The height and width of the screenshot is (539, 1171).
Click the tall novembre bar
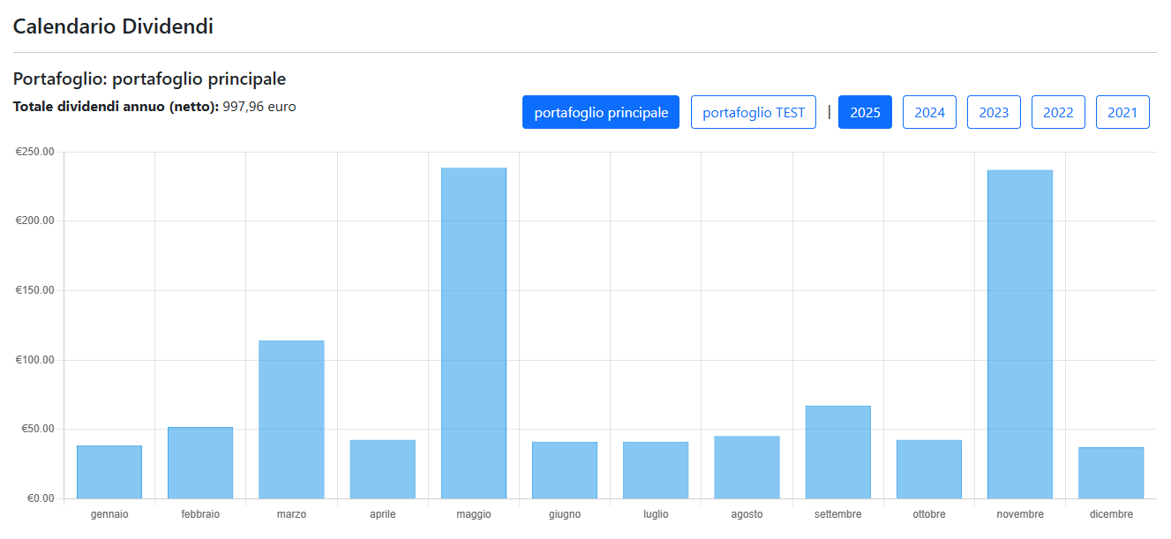(1020, 334)
